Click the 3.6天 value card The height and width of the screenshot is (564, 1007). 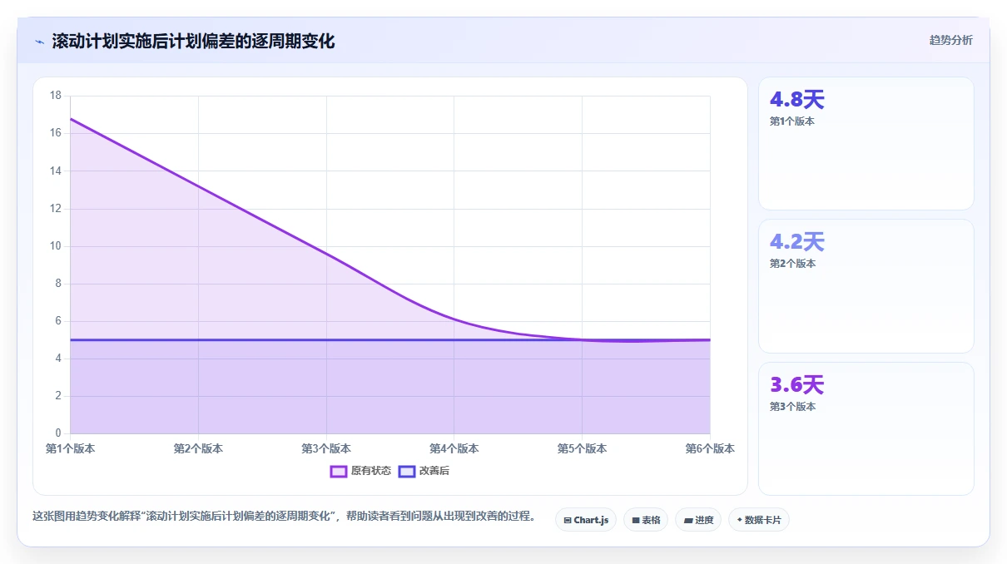point(866,429)
